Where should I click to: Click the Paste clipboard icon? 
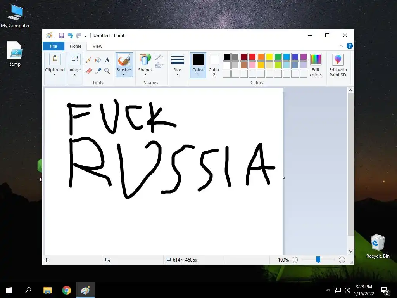55,59
